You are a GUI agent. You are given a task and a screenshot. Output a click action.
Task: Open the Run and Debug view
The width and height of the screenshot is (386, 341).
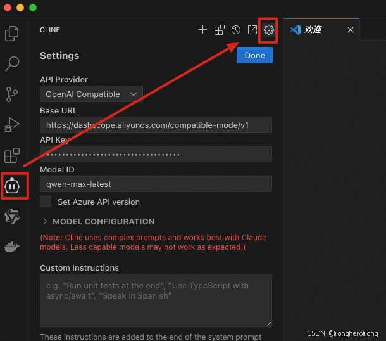11,125
